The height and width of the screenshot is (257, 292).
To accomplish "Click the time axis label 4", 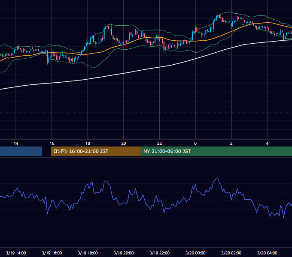I will coord(267,143).
